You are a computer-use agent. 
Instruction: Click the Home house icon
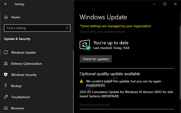coord(6,17)
